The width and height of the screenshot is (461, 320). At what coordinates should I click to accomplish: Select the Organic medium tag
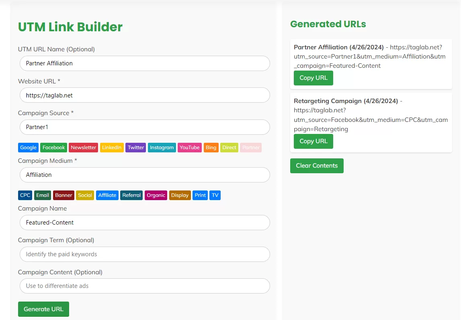tap(156, 195)
